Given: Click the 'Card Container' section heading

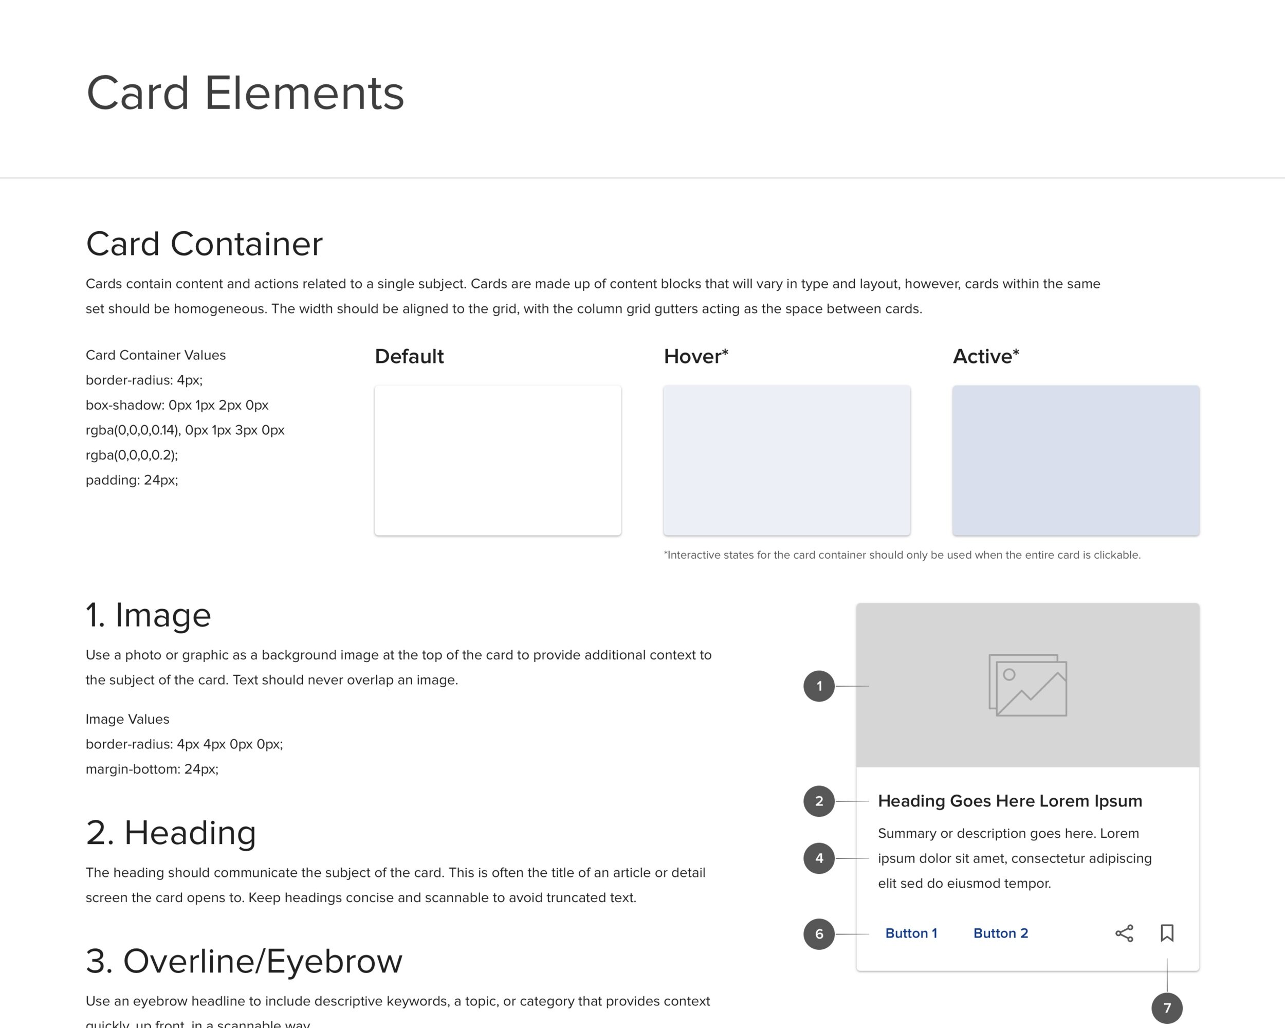Looking at the screenshot, I should 205,244.
